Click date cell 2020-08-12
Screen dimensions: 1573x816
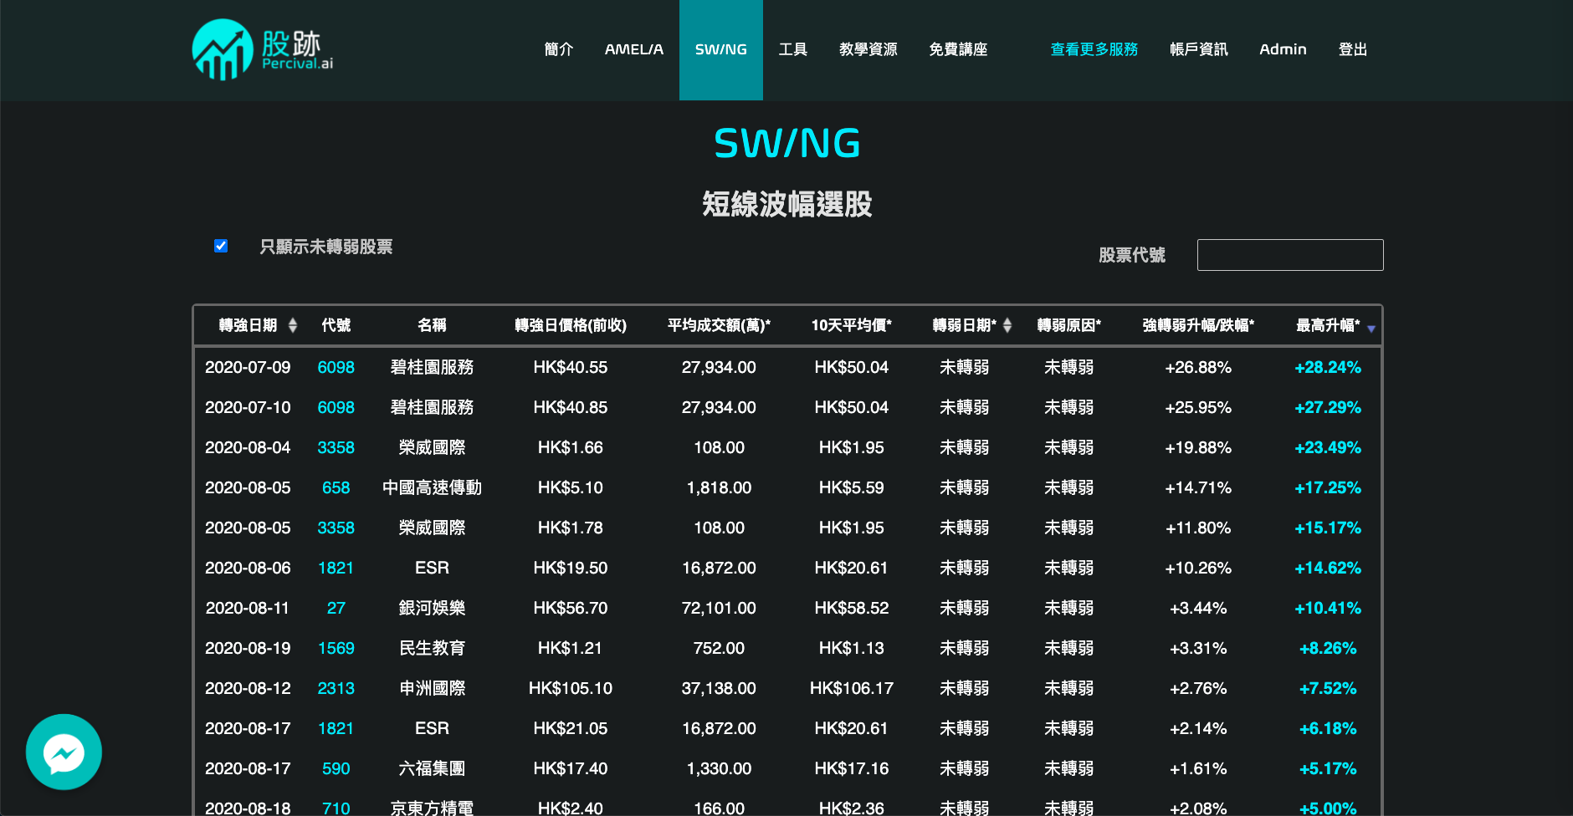pyautogui.click(x=248, y=688)
